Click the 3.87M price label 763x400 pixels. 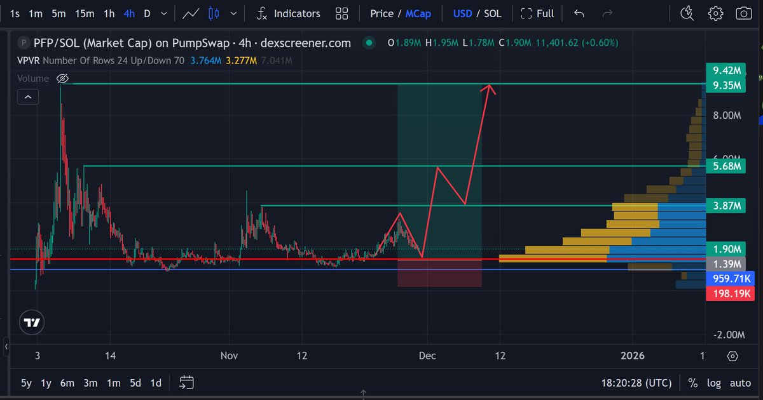726,206
